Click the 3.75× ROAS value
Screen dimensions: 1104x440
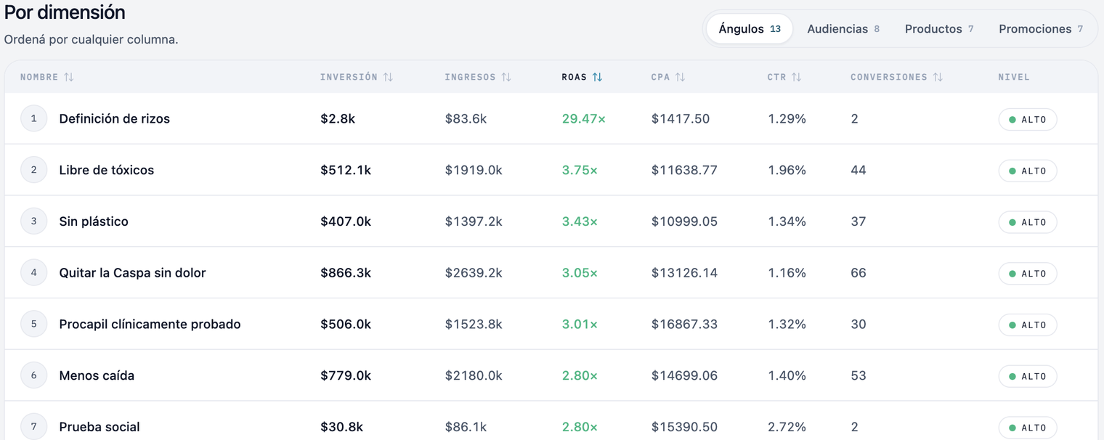coord(580,170)
